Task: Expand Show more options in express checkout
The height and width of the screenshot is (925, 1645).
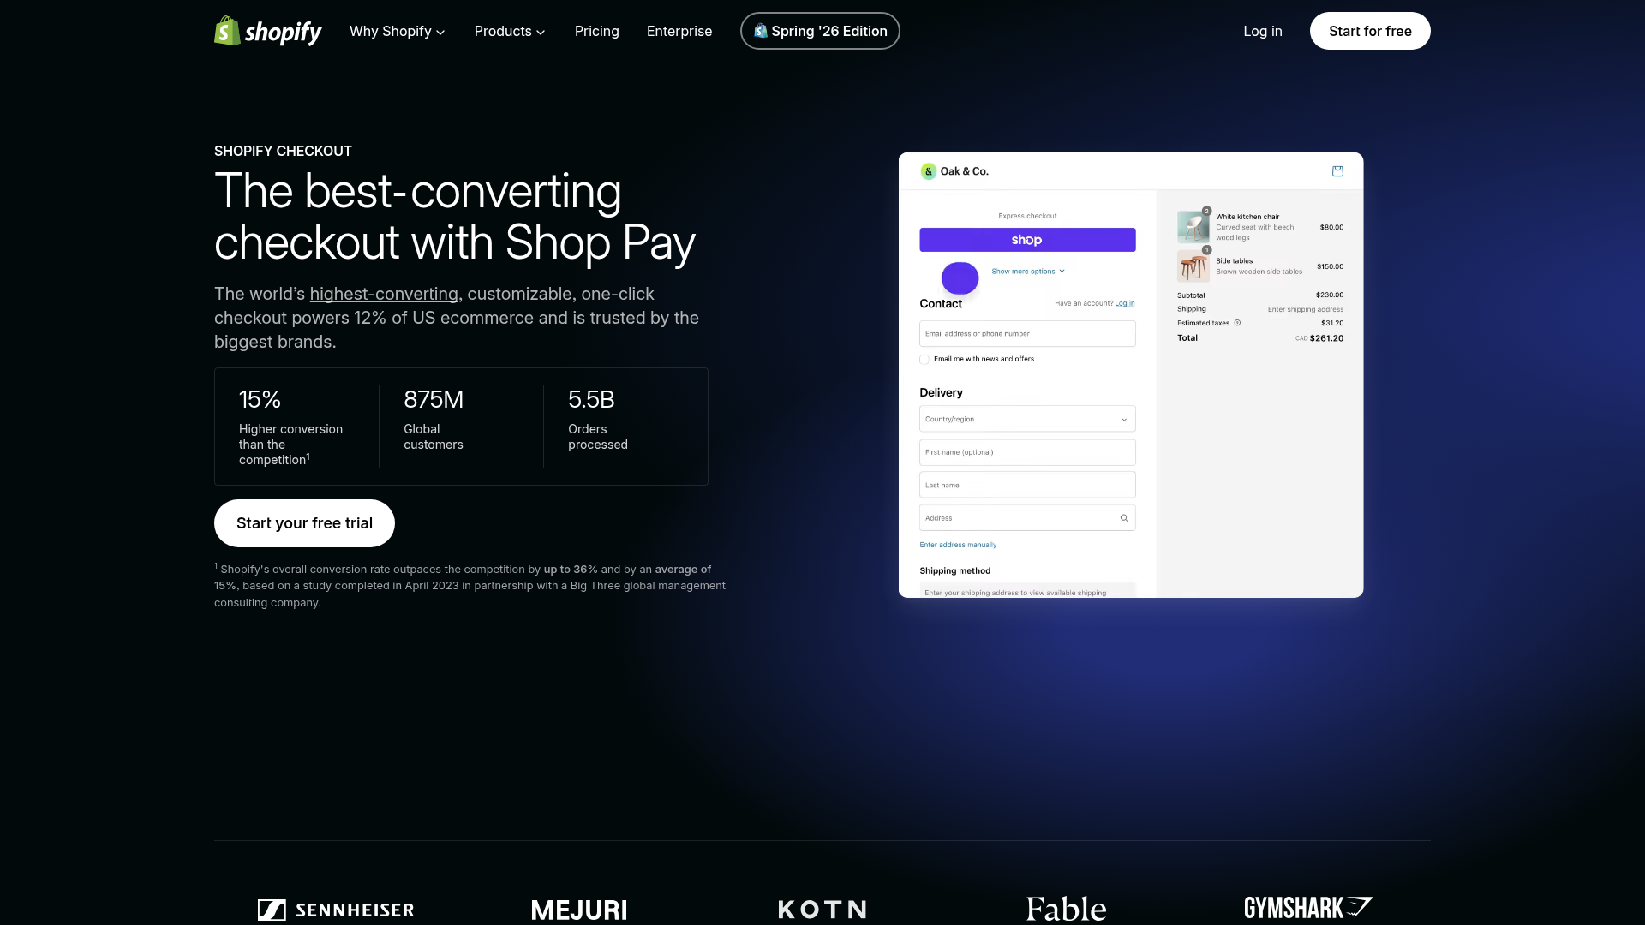Action: coord(1028,272)
